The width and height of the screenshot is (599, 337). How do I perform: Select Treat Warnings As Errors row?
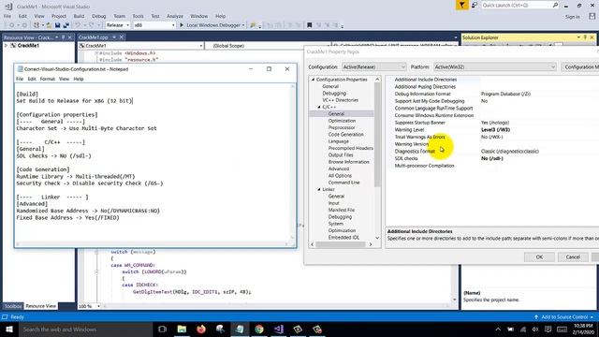pyautogui.click(x=493, y=137)
